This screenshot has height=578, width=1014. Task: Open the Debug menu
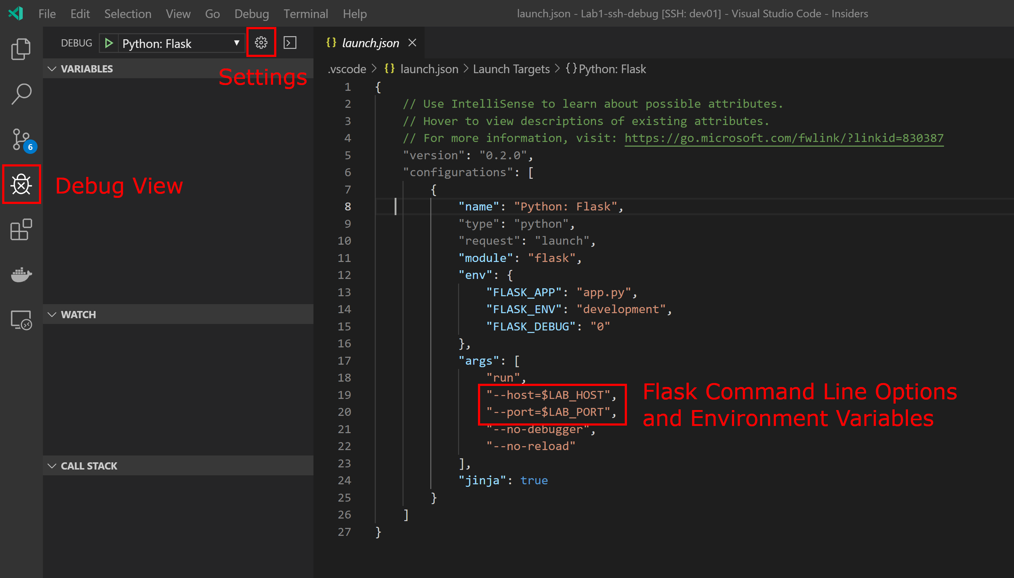point(251,14)
